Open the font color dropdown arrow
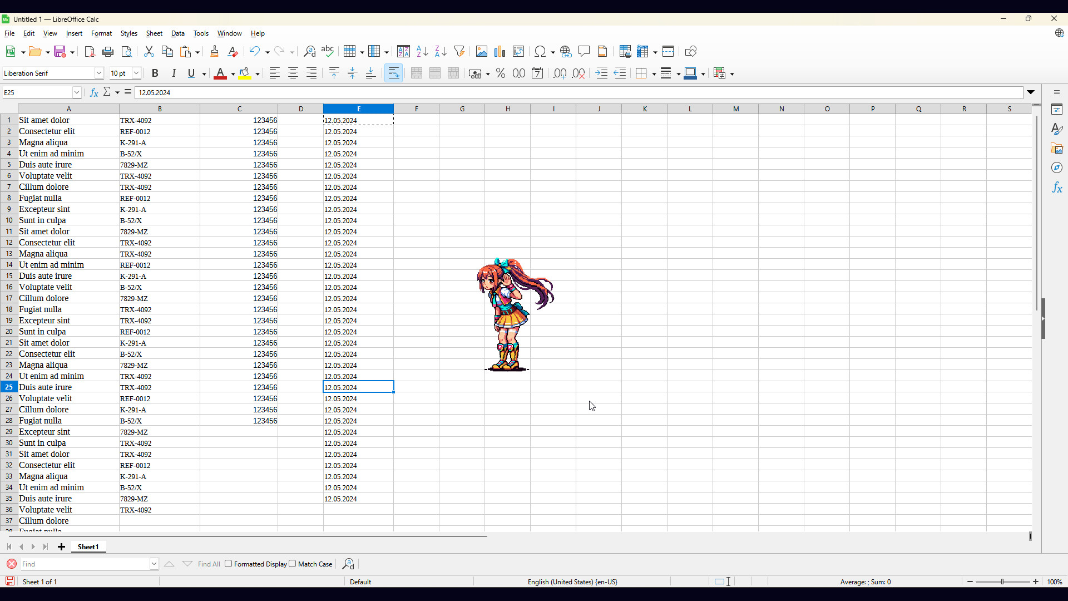 232,73
